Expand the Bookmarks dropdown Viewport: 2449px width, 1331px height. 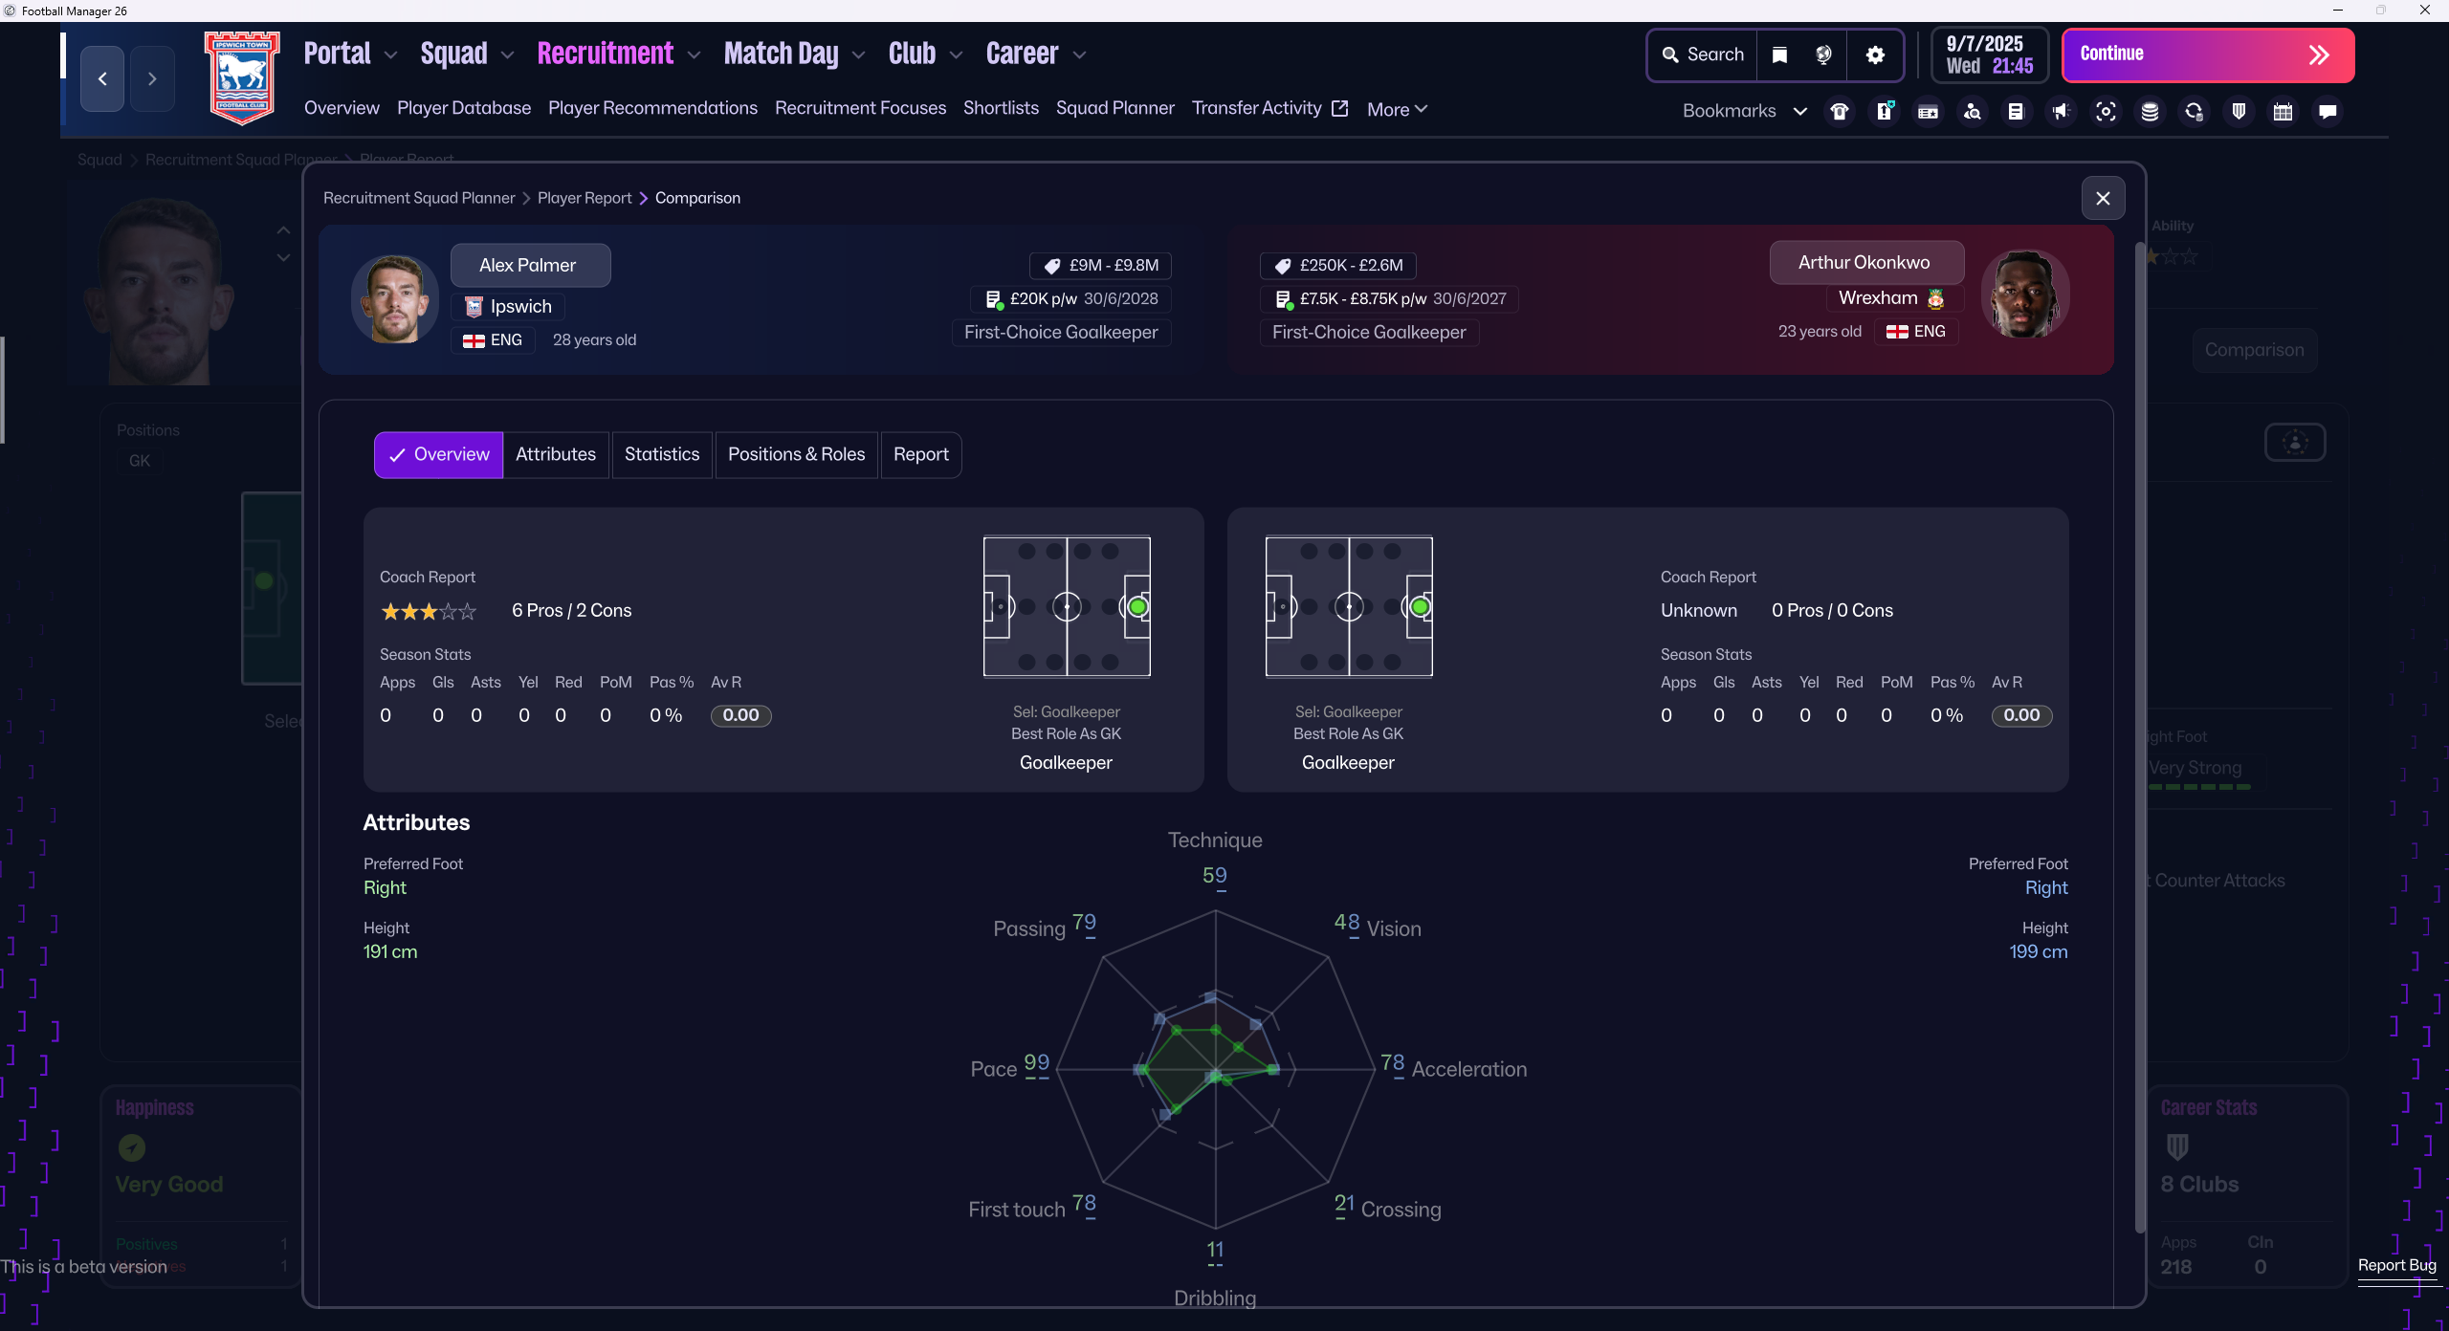tap(1799, 111)
